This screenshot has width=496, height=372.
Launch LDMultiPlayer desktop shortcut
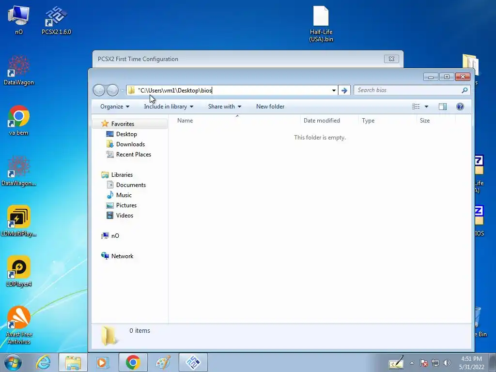click(19, 221)
